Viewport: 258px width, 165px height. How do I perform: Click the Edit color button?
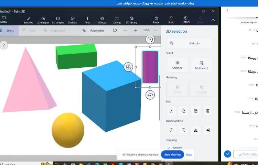click(190, 43)
